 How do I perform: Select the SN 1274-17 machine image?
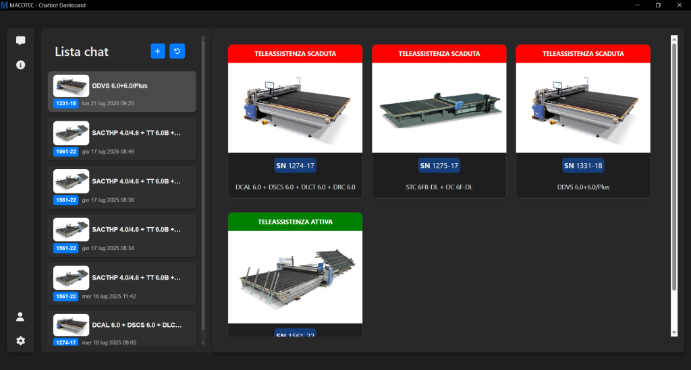296,108
